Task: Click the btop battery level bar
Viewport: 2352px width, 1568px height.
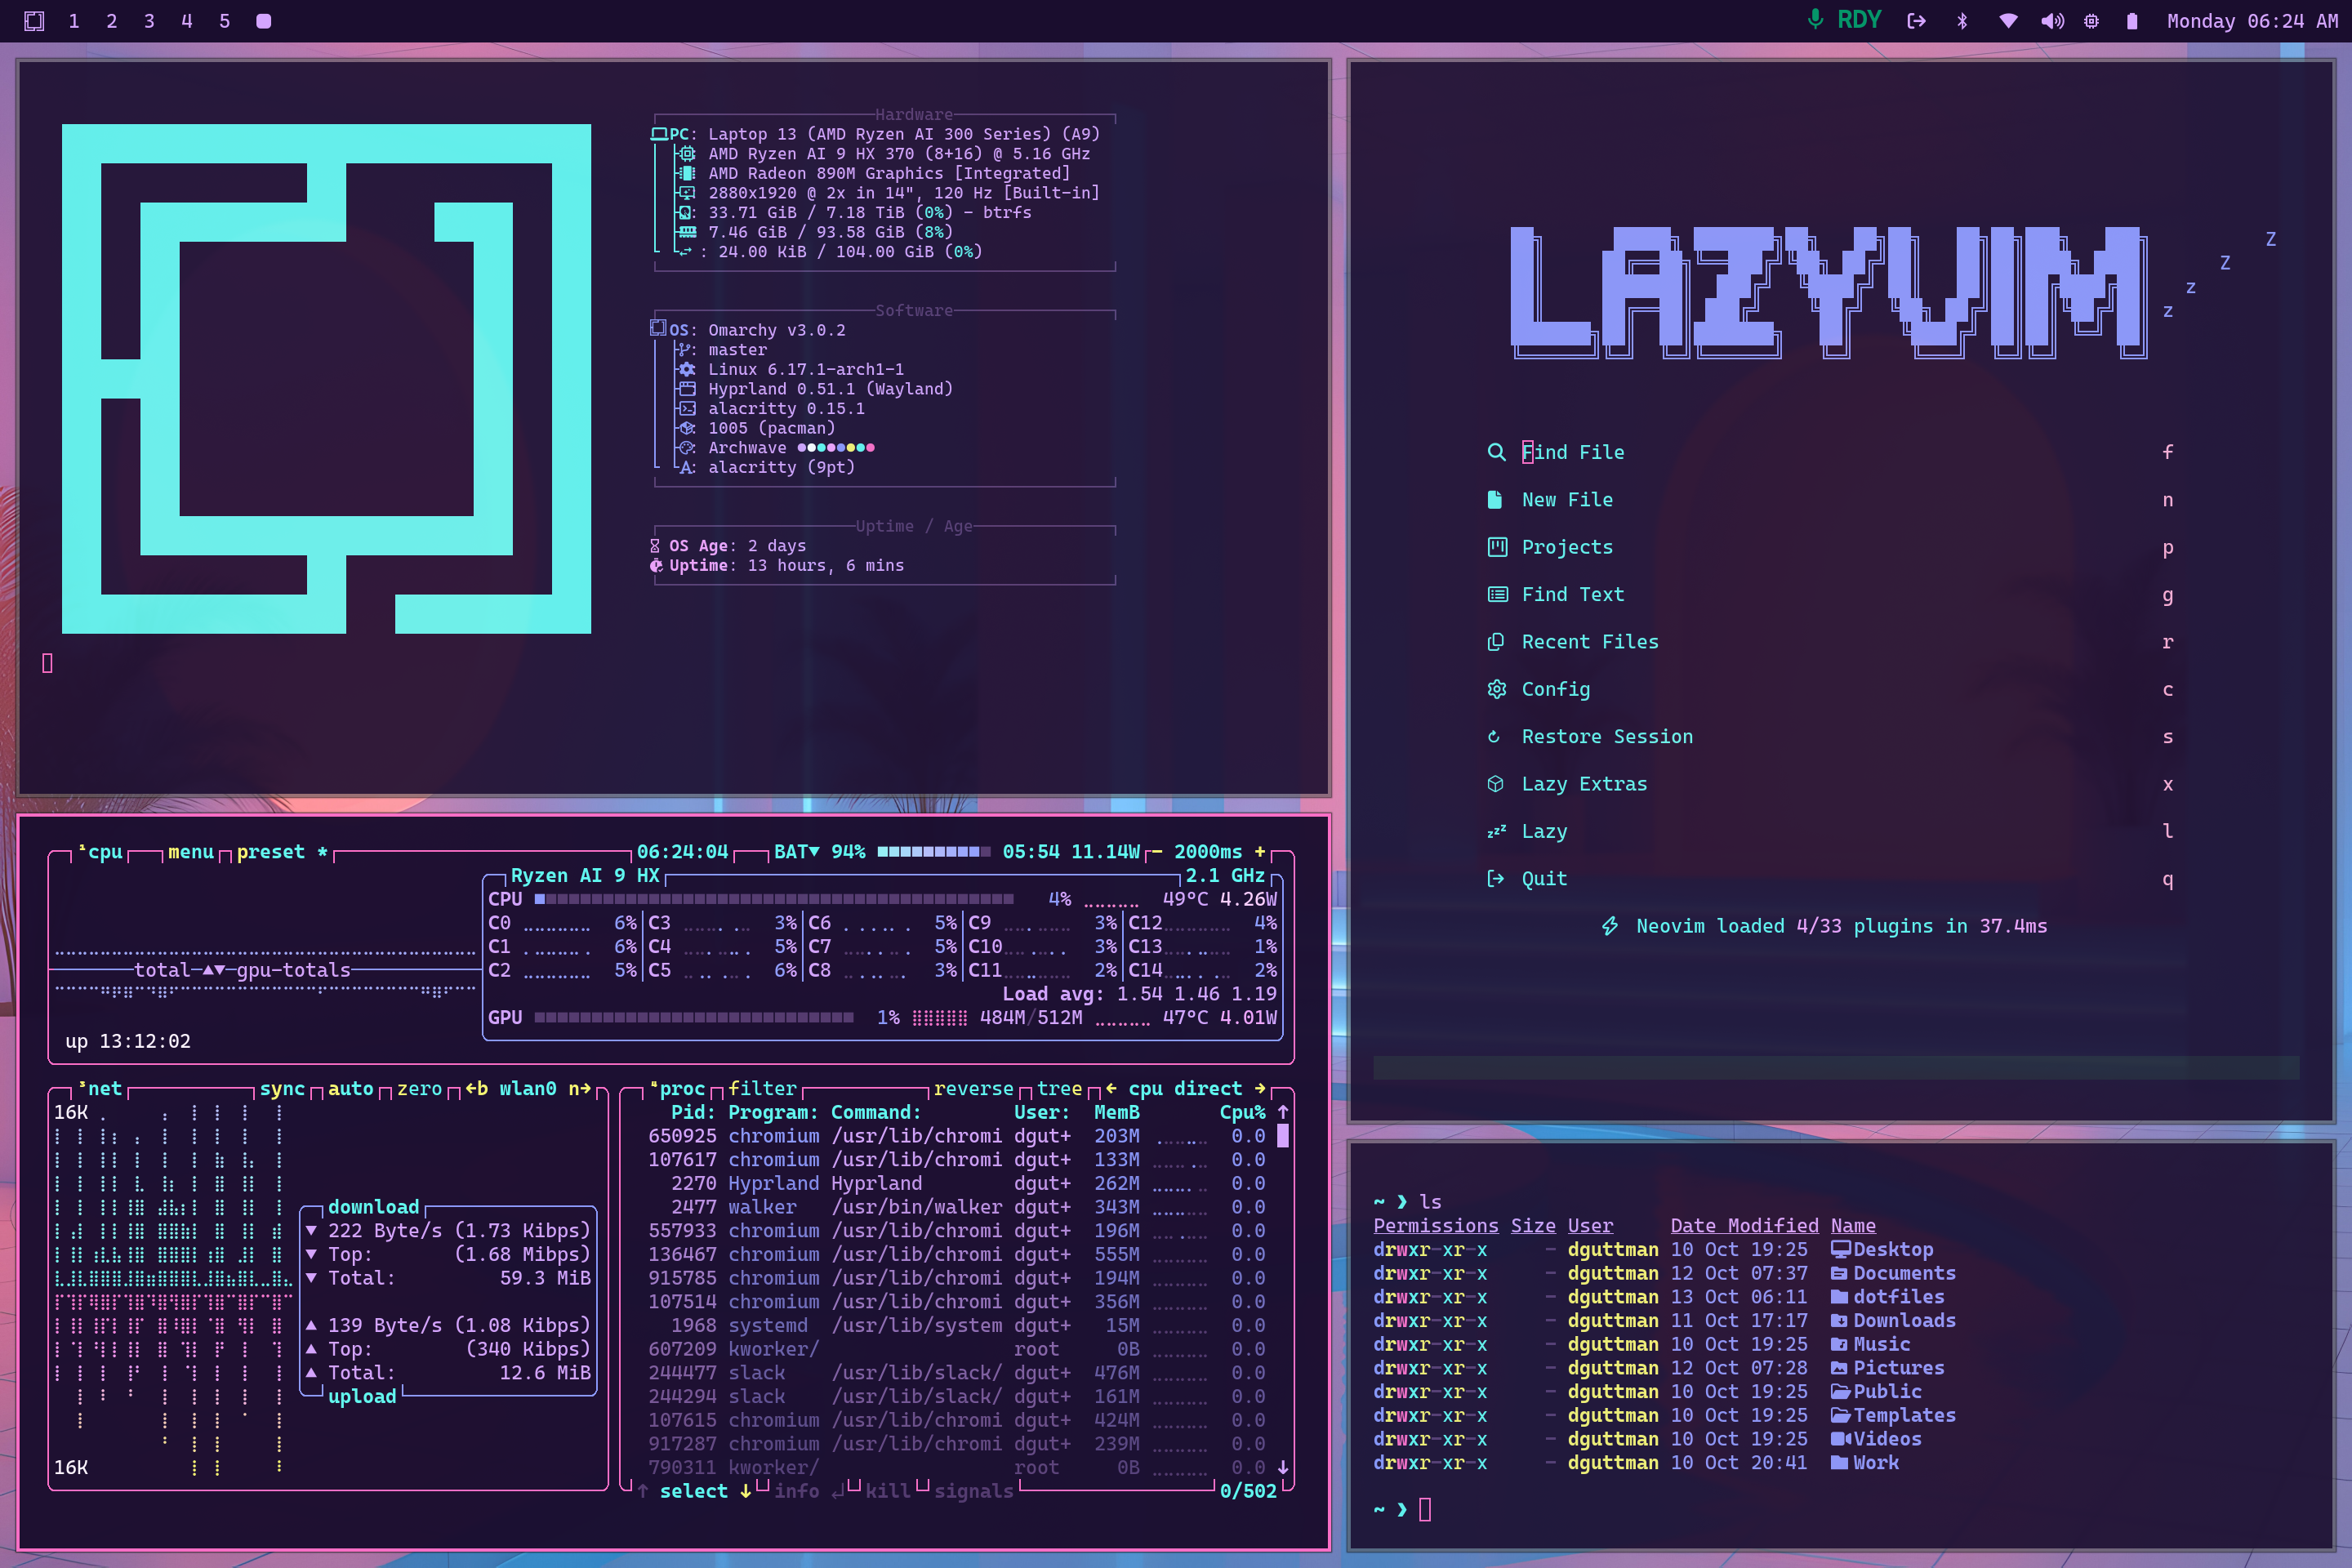Action: pos(934,852)
